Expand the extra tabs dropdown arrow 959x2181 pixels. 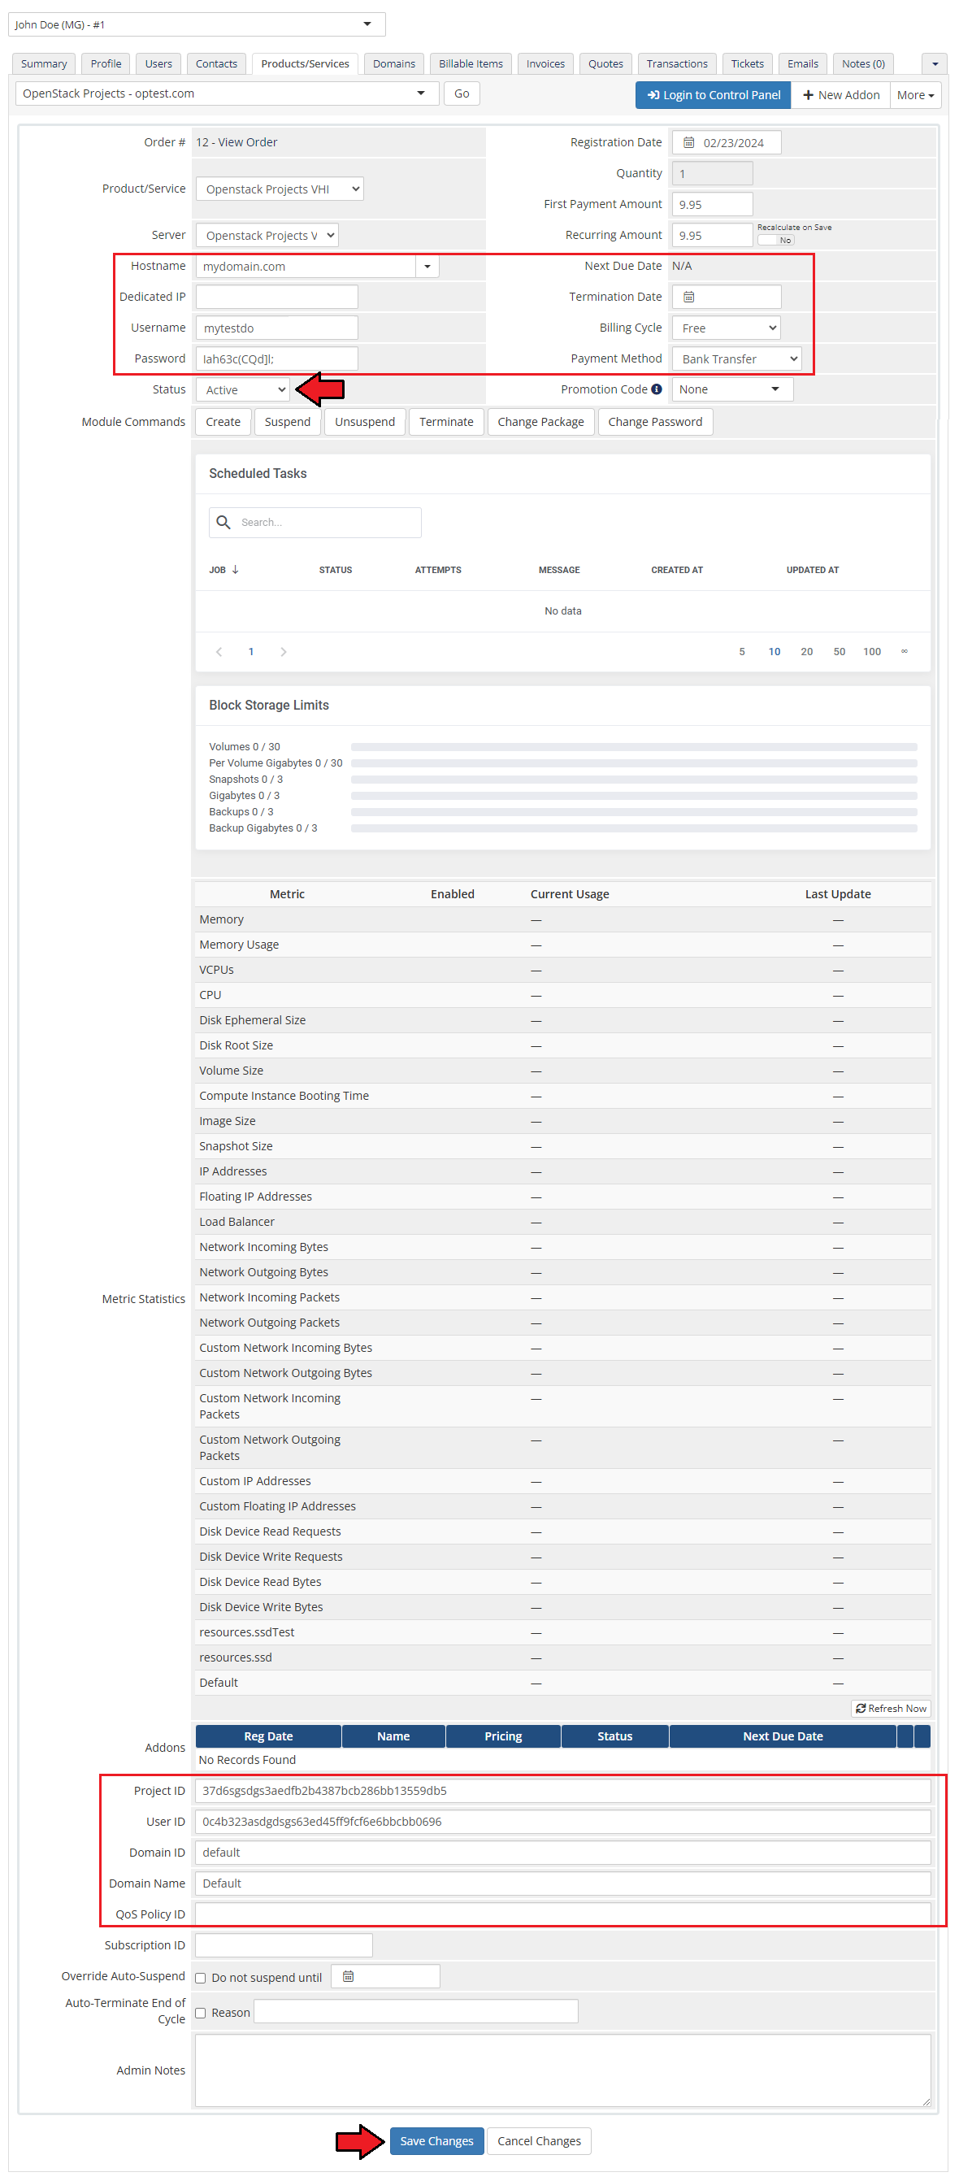pyautogui.click(x=935, y=63)
